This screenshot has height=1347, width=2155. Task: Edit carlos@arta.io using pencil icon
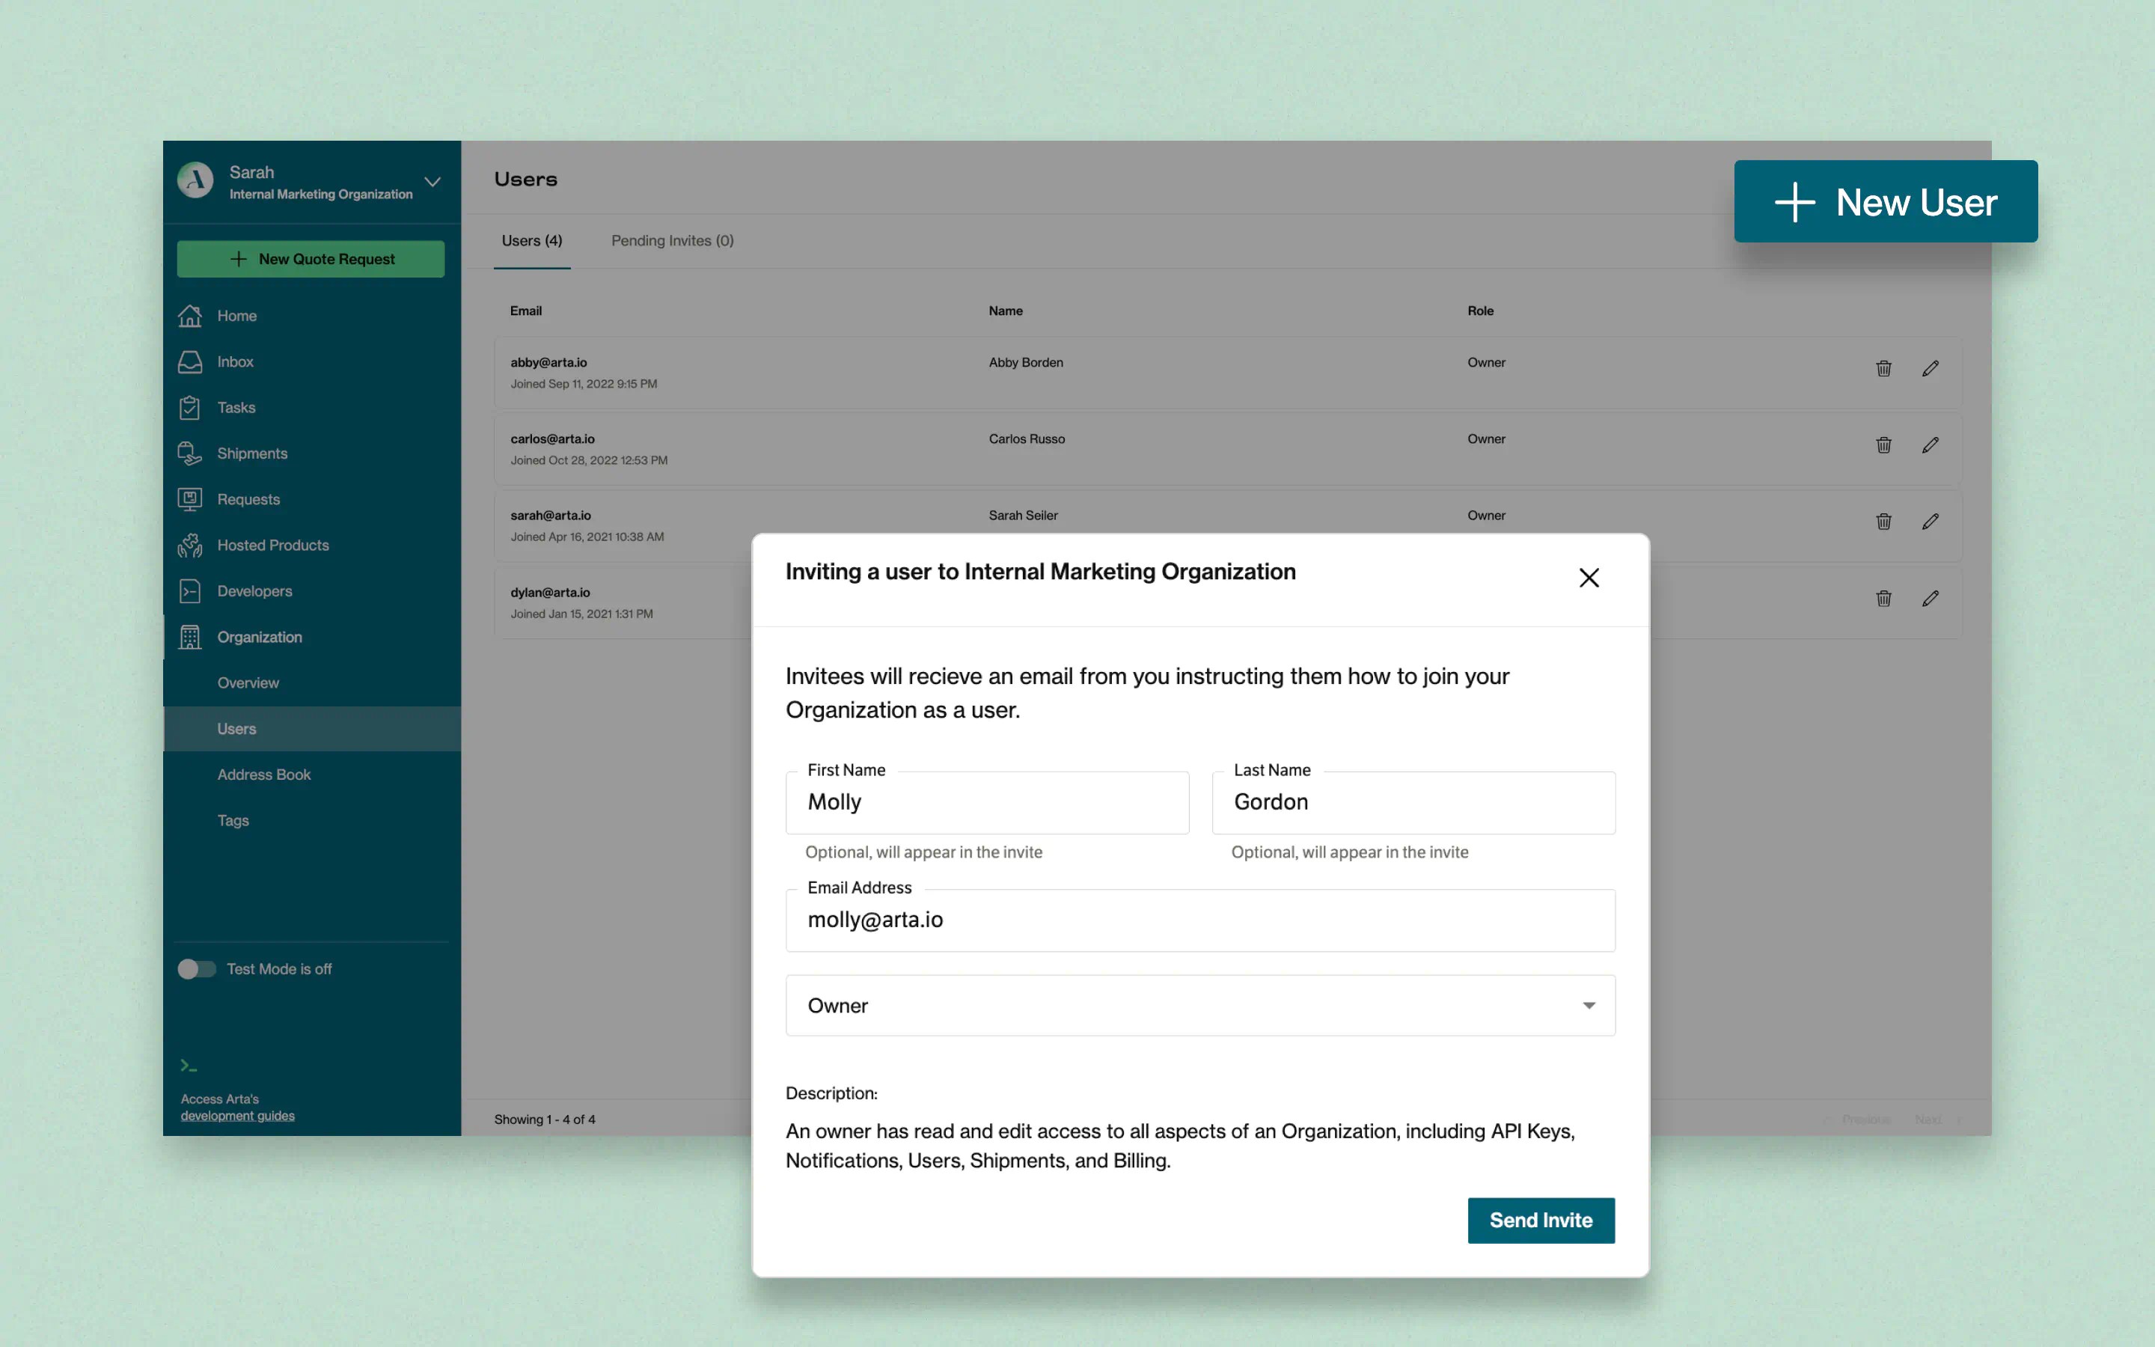point(1930,445)
